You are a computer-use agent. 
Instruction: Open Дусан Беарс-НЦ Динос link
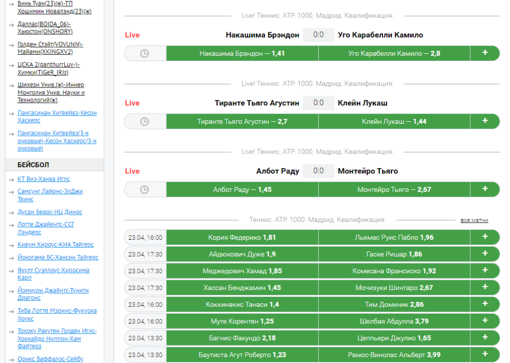50,212
